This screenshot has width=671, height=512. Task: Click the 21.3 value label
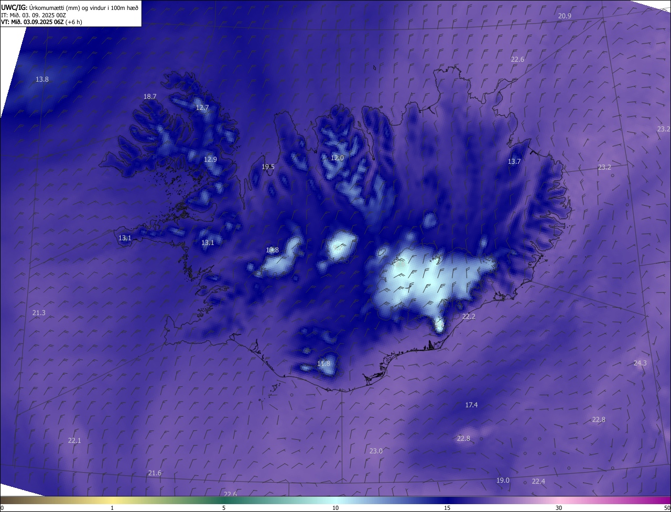(39, 313)
